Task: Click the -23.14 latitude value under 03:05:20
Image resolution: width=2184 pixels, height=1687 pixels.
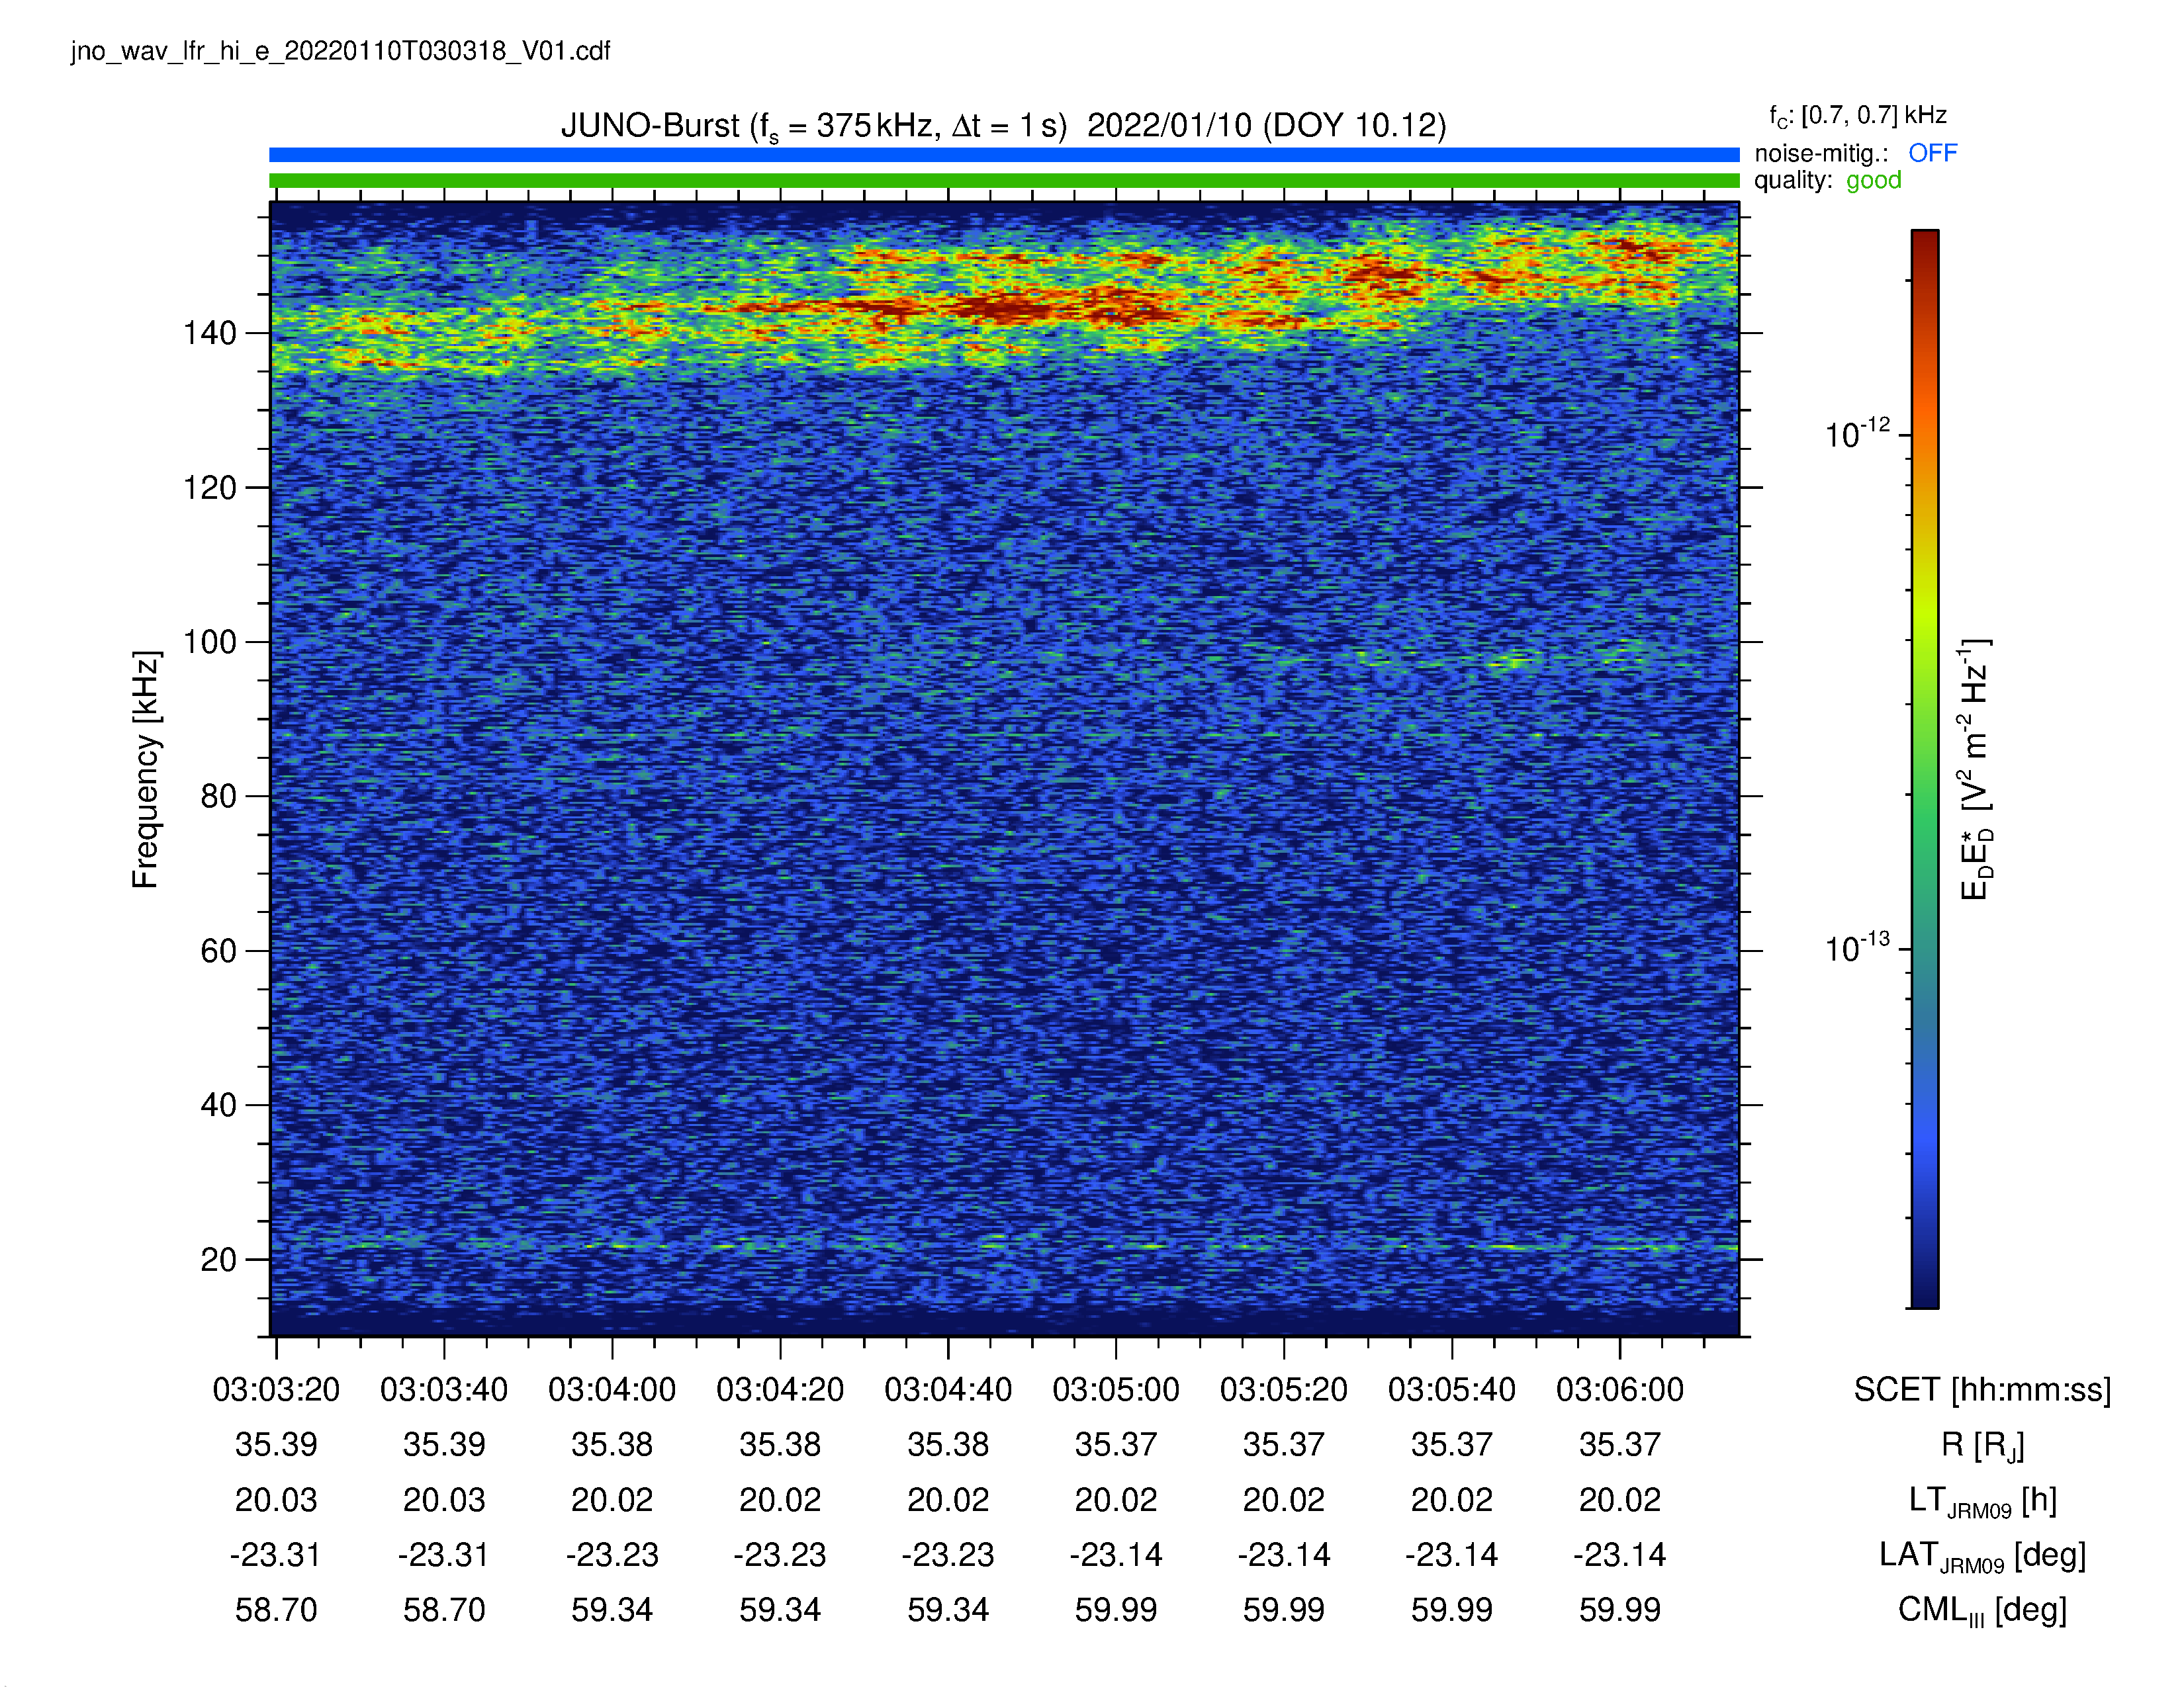Action: click(1284, 1555)
